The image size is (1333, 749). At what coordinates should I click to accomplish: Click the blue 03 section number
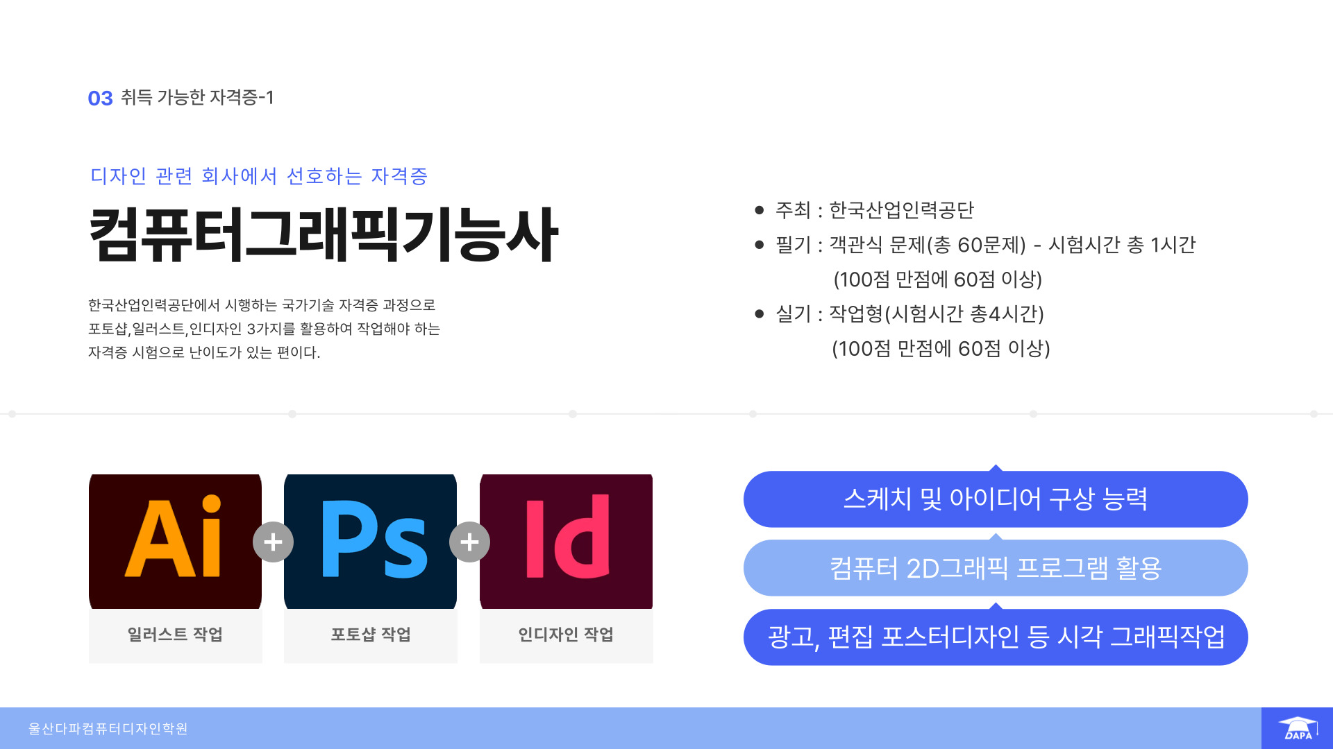pos(100,98)
